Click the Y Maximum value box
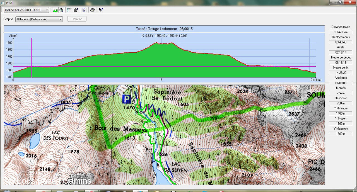Viewport: 357px width, 192px height. pos(341,134)
